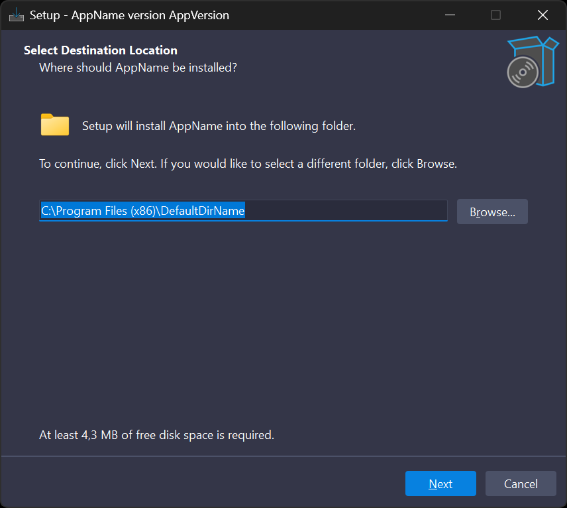Proceed with the Next button
567x508 pixels.
(440, 483)
